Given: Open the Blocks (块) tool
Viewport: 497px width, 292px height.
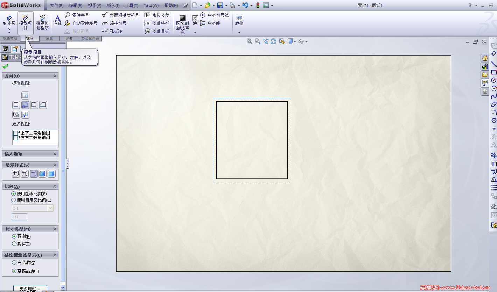Looking at the screenshot, I should [x=195, y=20].
